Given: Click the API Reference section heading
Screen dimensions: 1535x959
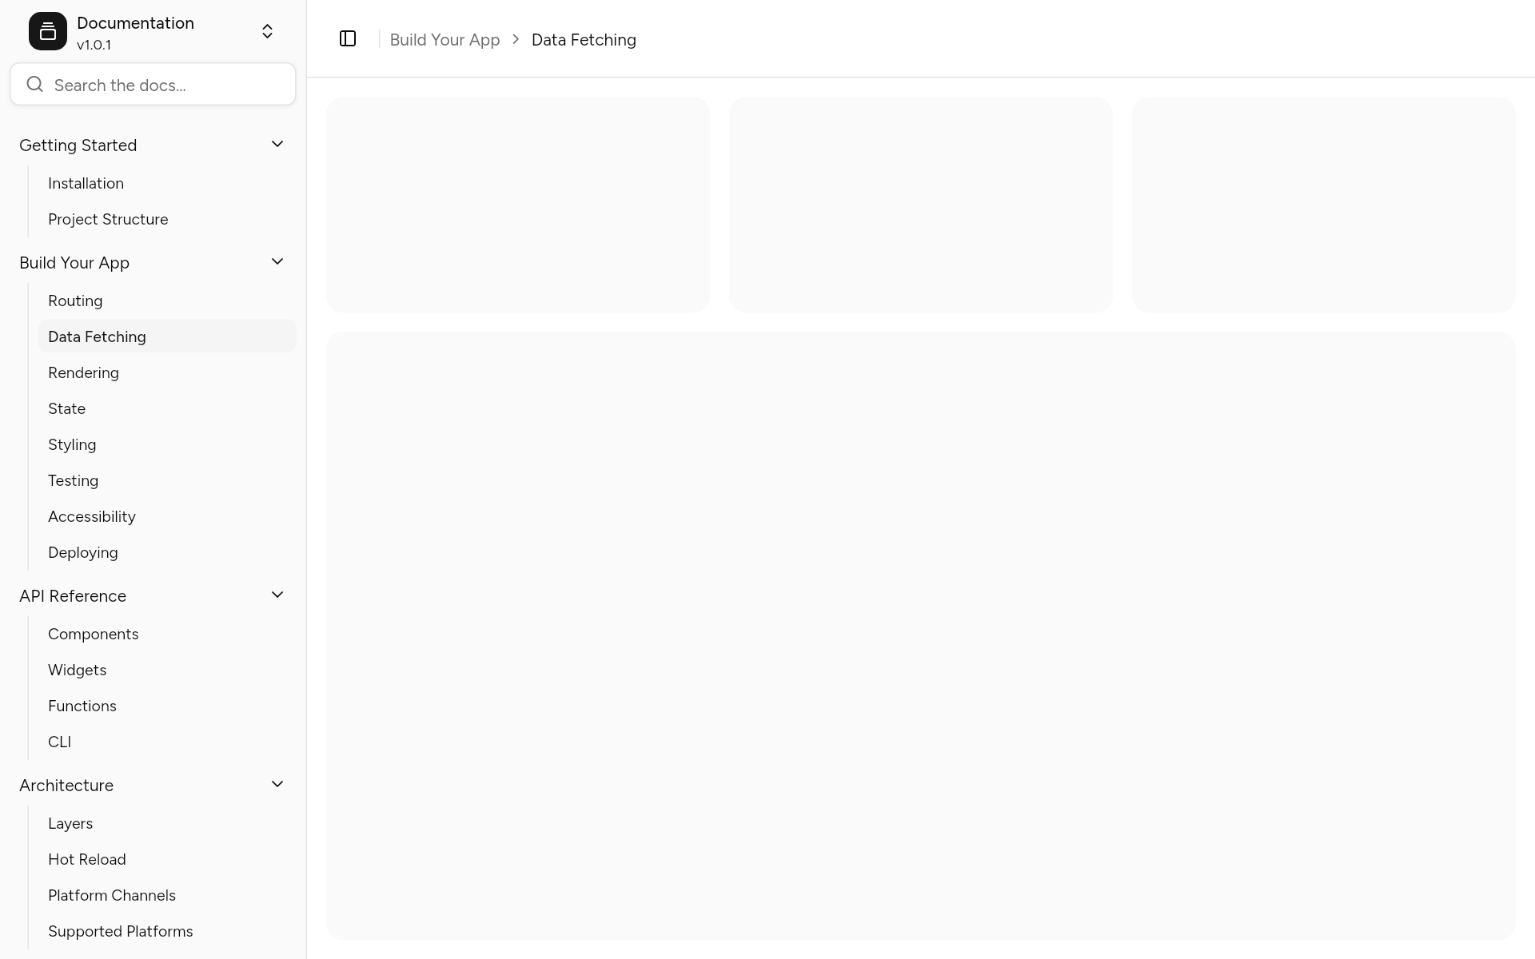Looking at the screenshot, I should click(x=73, y=595).
